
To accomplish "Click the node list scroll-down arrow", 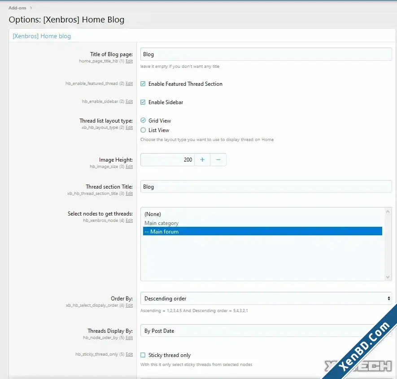I will click(x=388, y=277).
